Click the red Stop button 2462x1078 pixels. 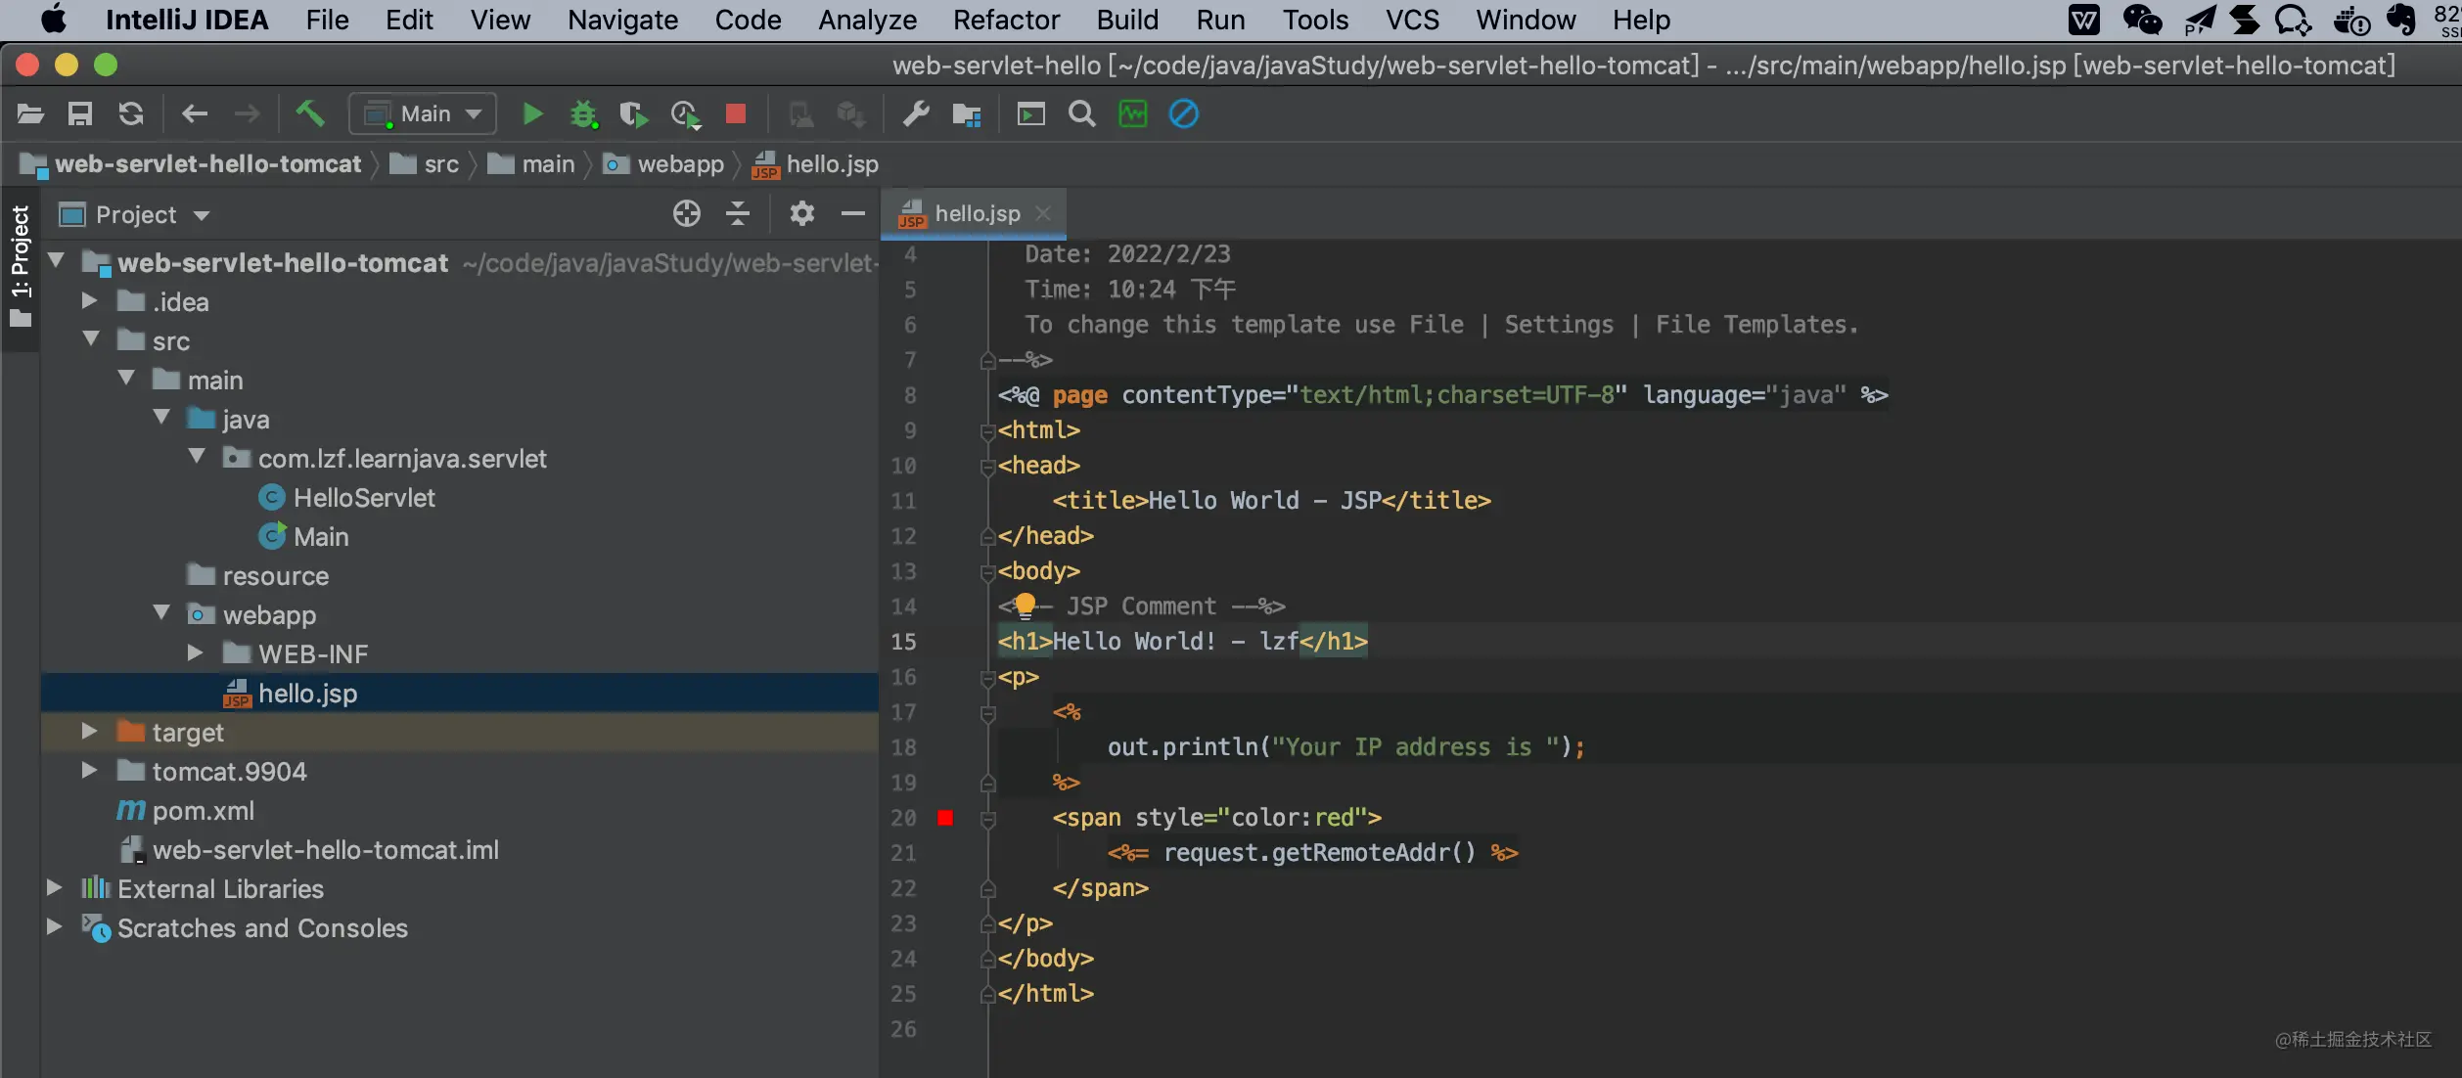pos(736,114)
